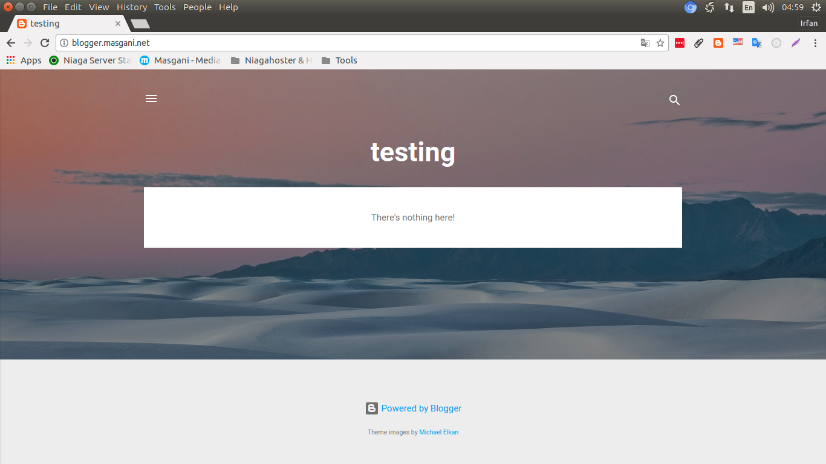Open the blog hamburger menu
826x464 pixels.
click(151, 98)
